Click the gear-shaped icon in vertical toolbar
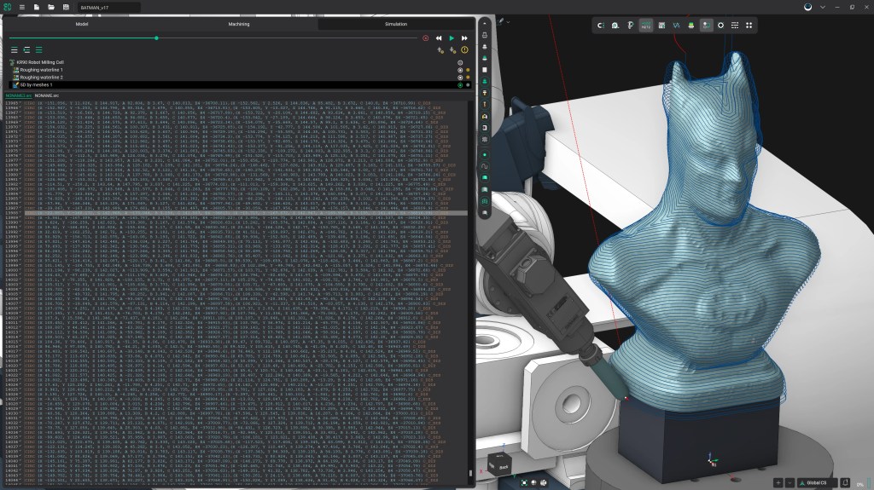 485,139
